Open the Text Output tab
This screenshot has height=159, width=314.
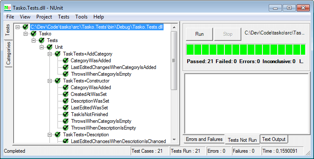tap(274, 139)
